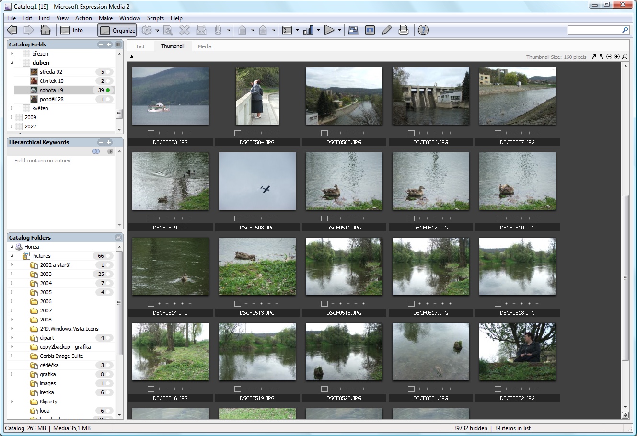
Task: Click the Info button in the toolbar
Action: click(72, 30)
